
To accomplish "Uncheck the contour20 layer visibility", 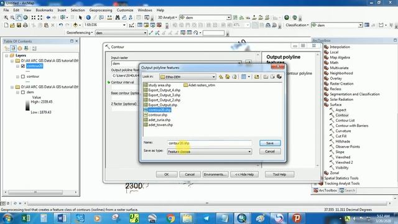I will [23, 66].
